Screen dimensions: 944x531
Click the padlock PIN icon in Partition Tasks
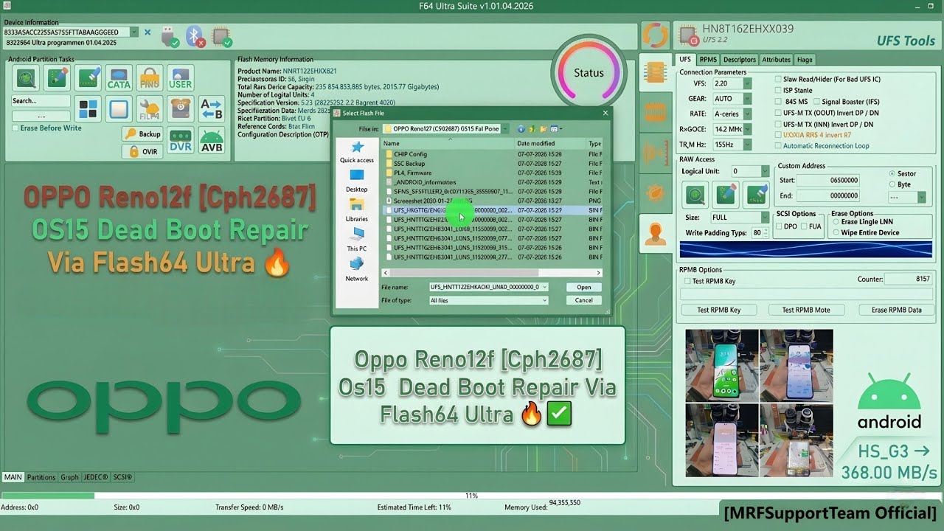150,78
